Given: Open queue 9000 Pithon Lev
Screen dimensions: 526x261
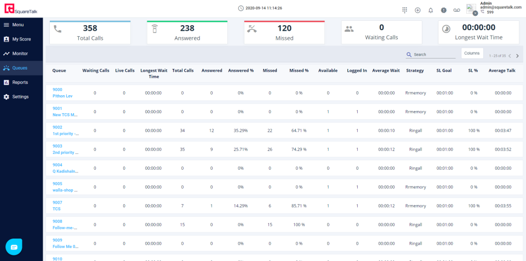Looking at the screenshot, I should (x=62, y=93).
